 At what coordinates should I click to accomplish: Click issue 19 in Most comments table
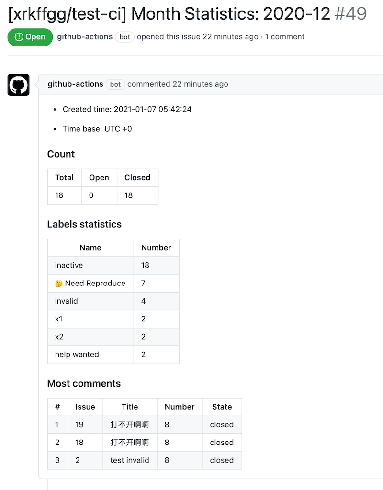79,425
